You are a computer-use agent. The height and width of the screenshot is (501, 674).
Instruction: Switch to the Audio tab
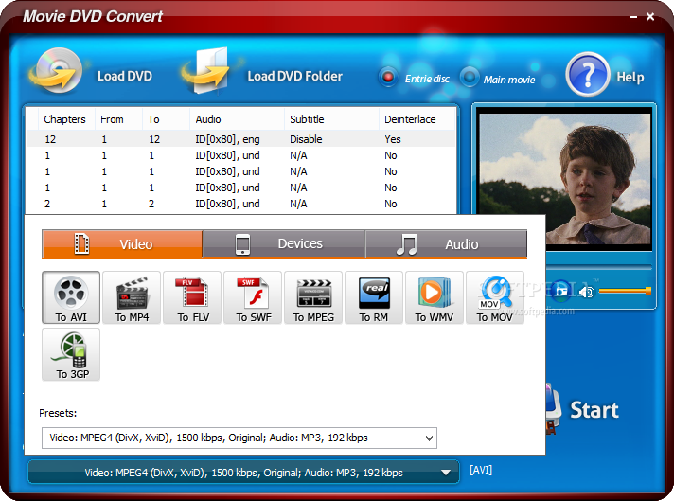click(446, 243)
